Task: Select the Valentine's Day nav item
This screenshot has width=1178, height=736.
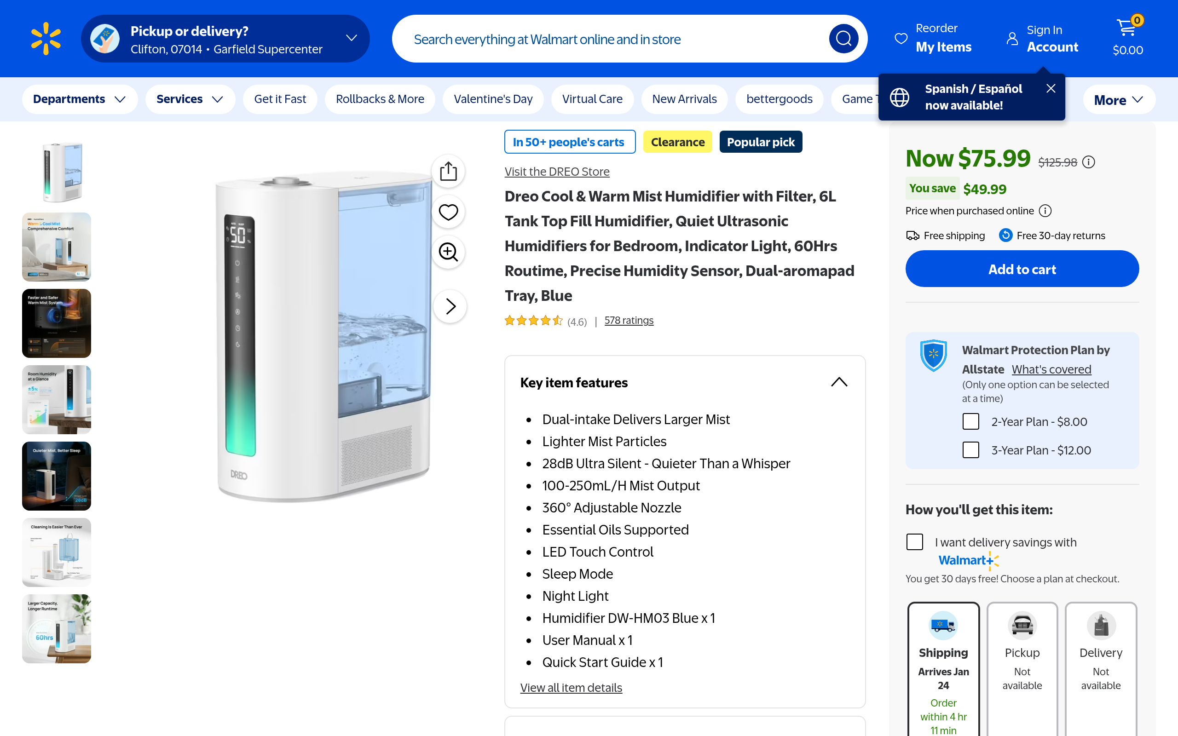Action: click(x=493, y=99)
